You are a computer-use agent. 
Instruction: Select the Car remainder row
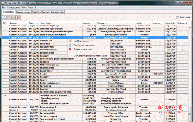pyautogui.click(x=95, y=113)
